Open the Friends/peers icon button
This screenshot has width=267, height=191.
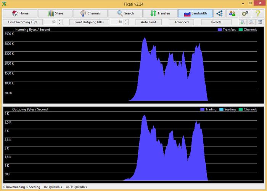click(x=232, y=13)
